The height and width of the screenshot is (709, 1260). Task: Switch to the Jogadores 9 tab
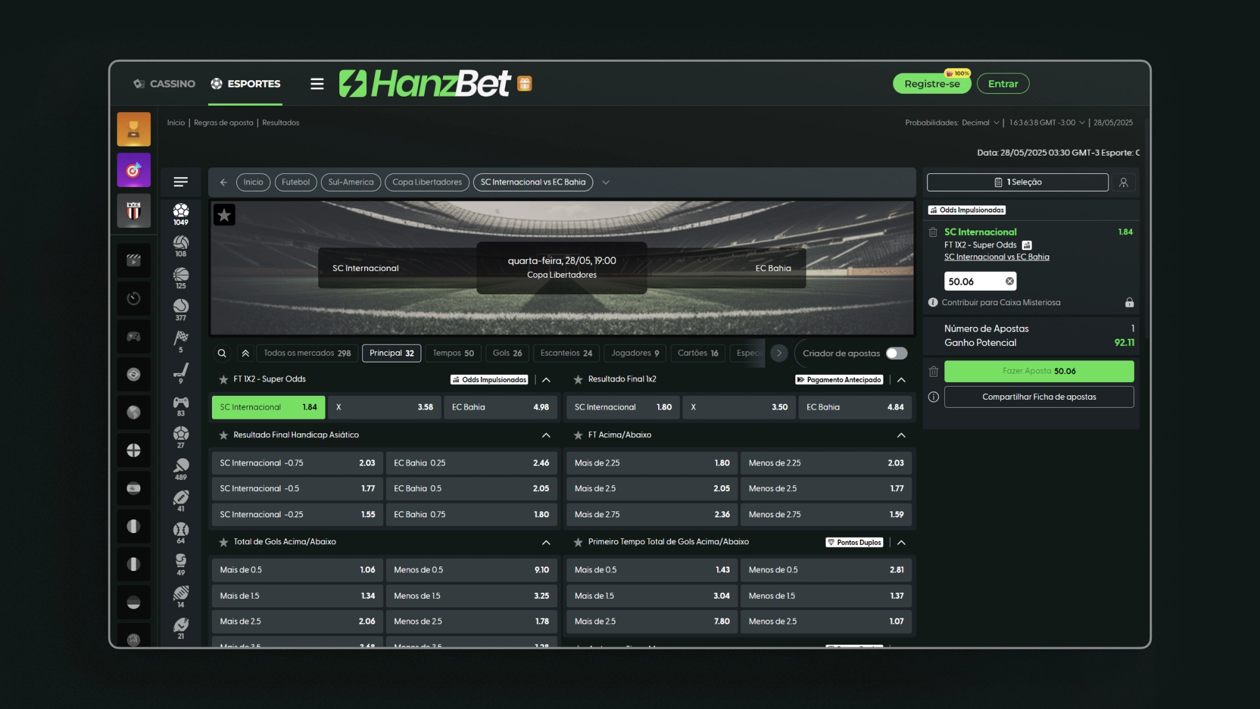tap(635, 353)
